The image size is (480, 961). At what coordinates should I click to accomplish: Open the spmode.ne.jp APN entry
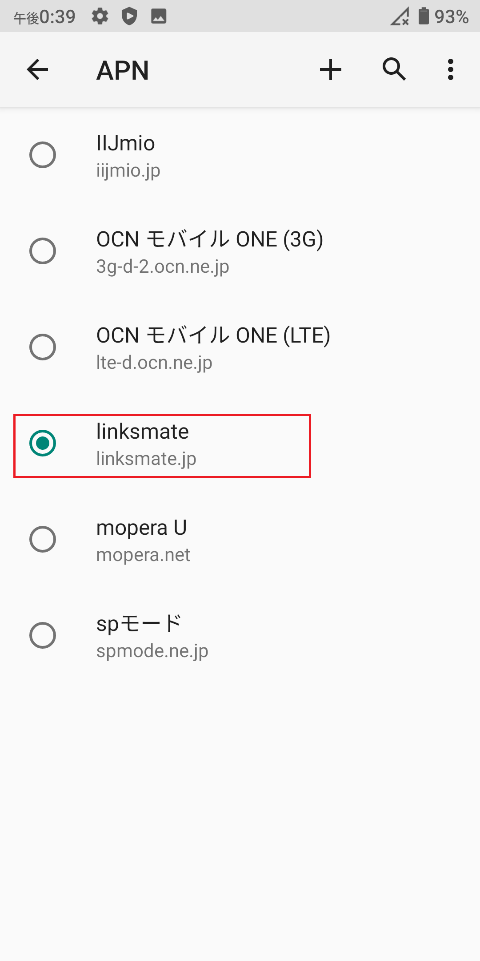tap(178, 635)
